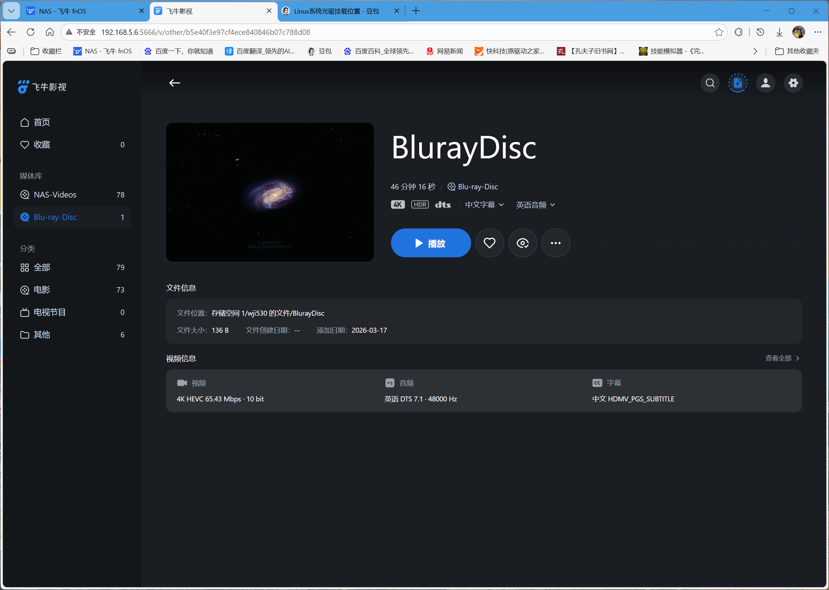Open the settings gear icon

point(793,83)
